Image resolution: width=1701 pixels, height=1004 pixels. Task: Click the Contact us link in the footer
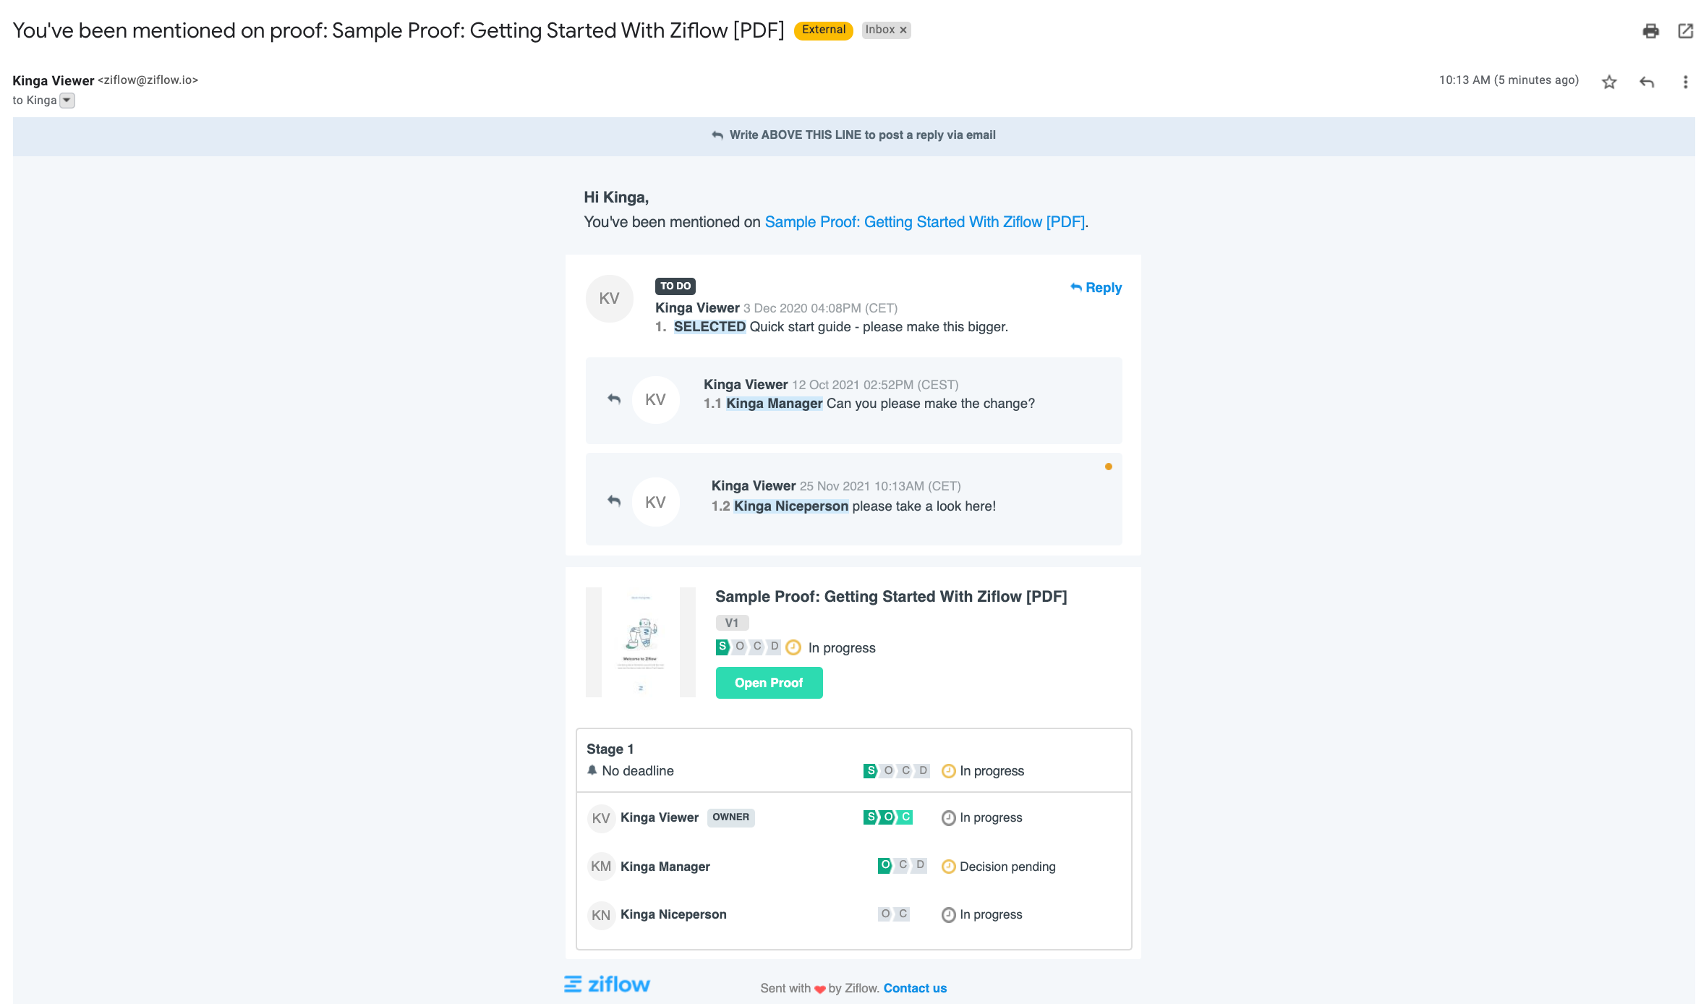[914, 988]
